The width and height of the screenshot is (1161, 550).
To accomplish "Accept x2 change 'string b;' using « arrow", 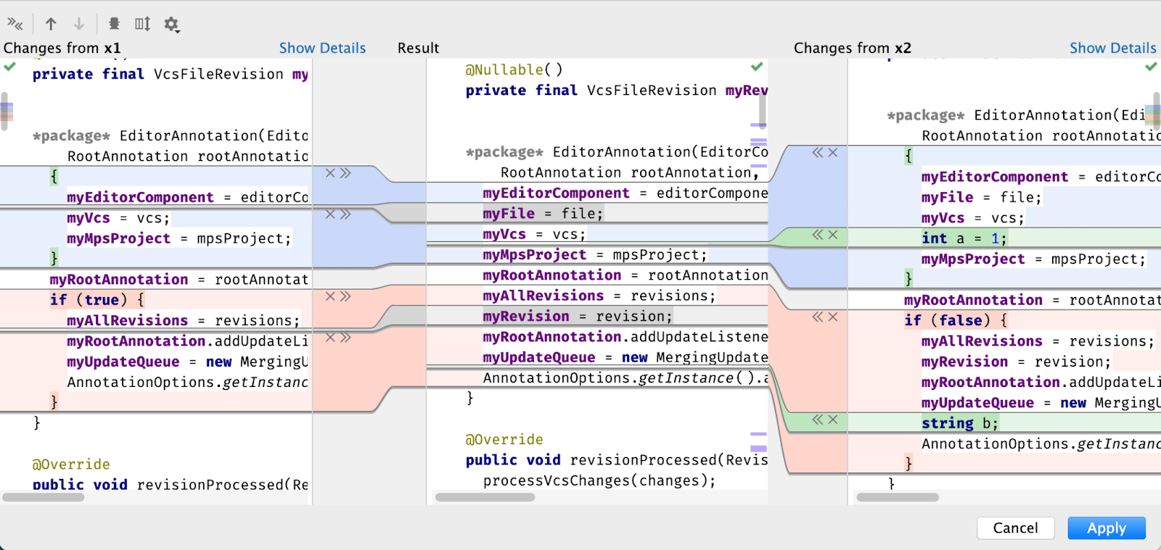I will 818,420.
